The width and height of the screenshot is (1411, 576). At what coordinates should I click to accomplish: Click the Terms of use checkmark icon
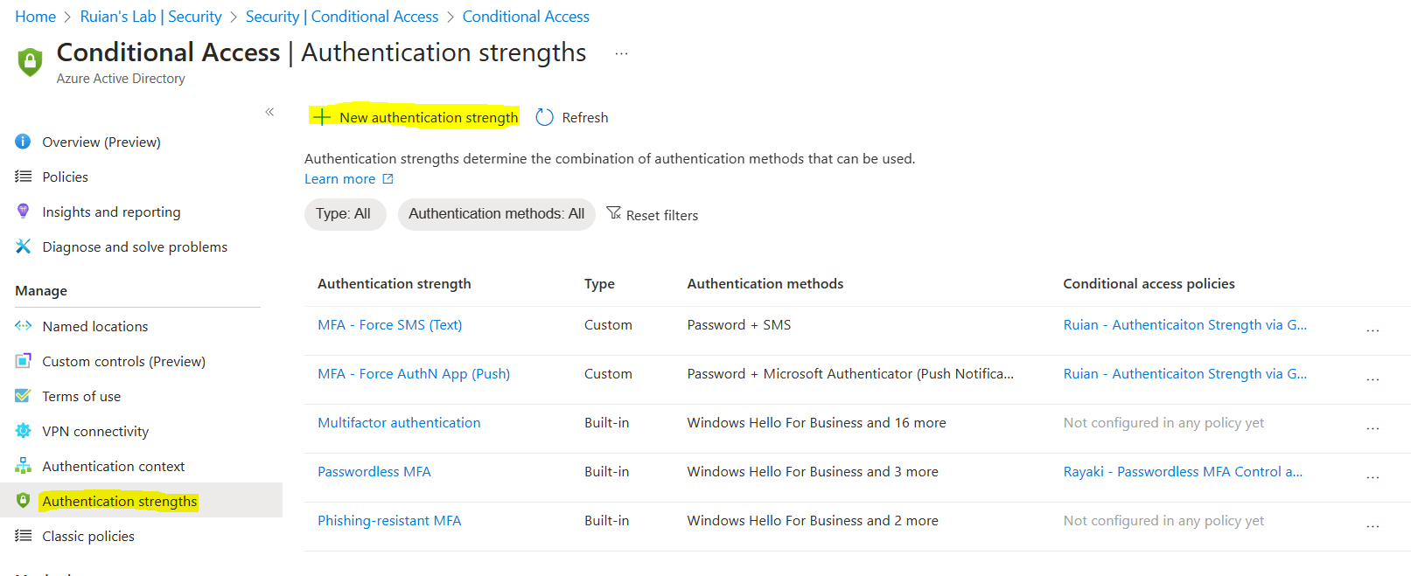(x=23, y=396)
